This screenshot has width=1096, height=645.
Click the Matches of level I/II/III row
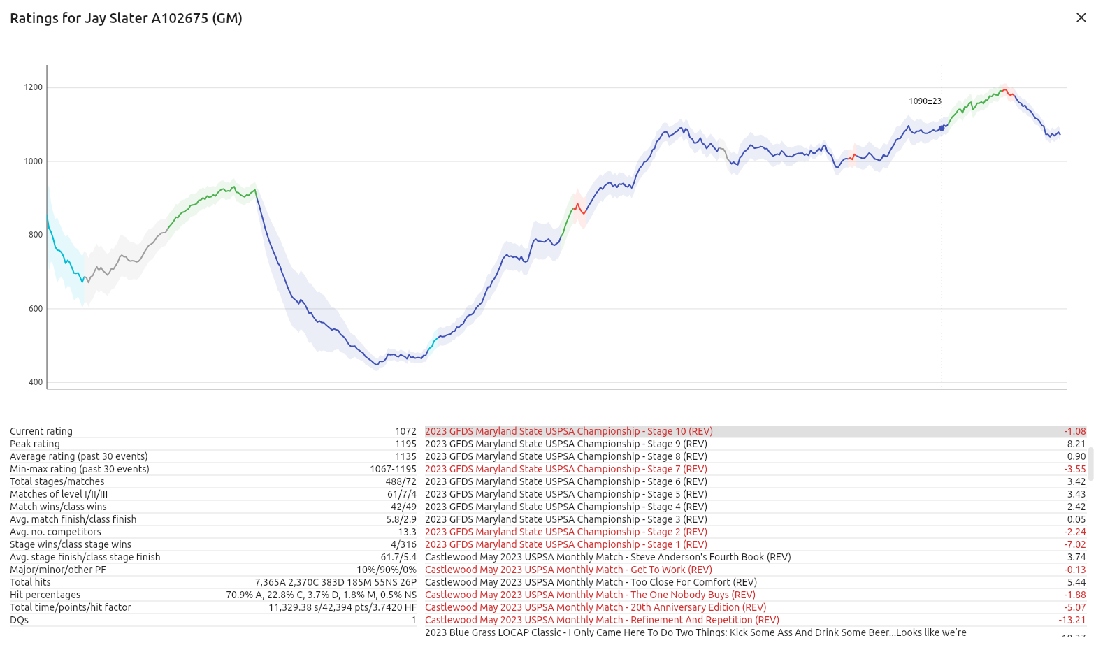pos(213,494)
